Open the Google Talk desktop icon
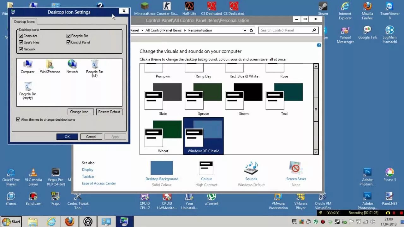The width and height of the screenshot is (404, 227). [x=367, y=32]
